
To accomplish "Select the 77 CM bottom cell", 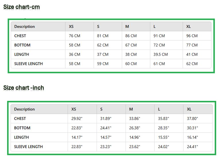I will (192, 45).
